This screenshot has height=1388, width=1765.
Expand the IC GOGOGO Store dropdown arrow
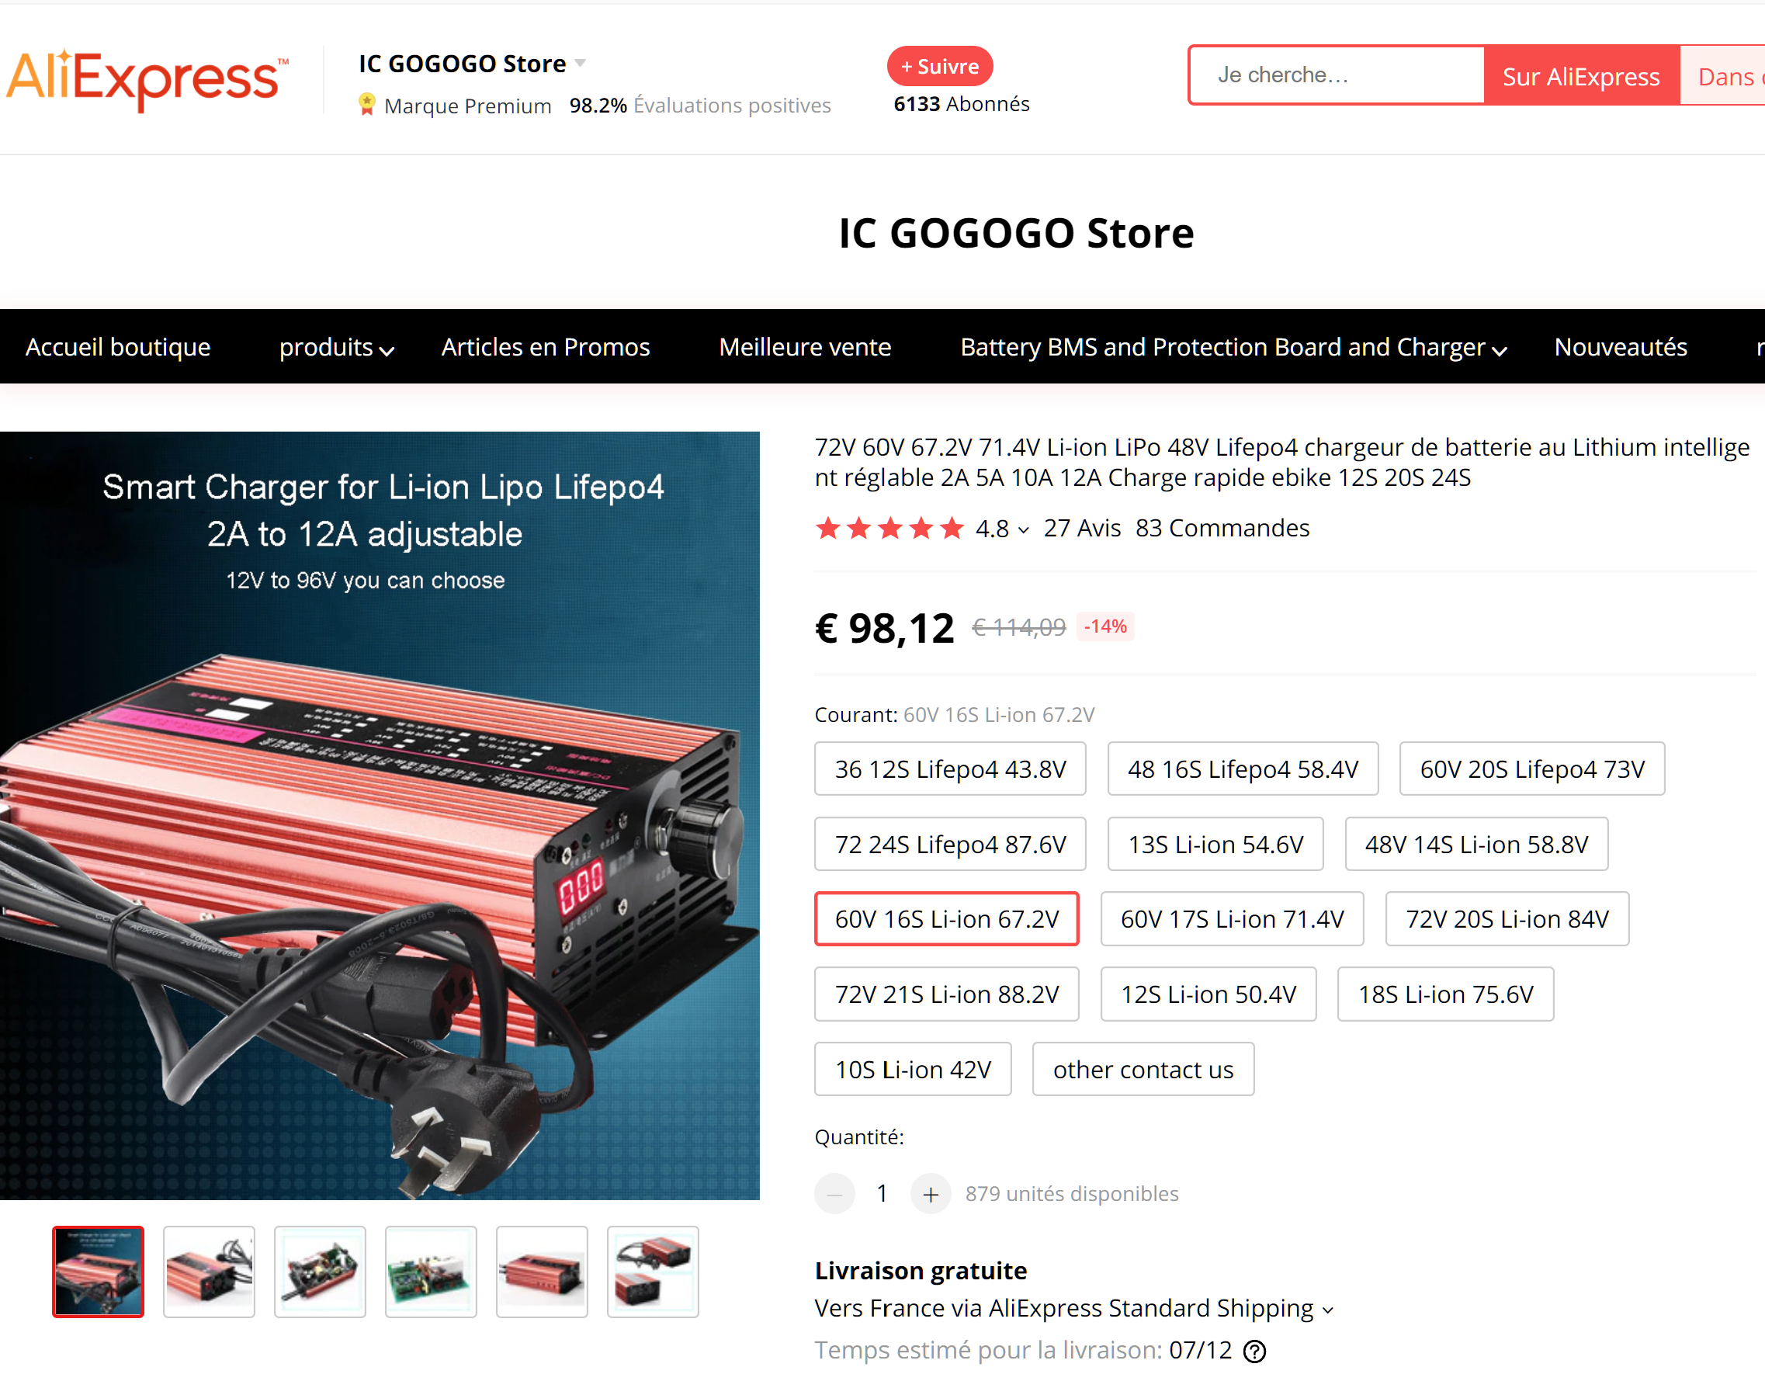tap(581, 63)
